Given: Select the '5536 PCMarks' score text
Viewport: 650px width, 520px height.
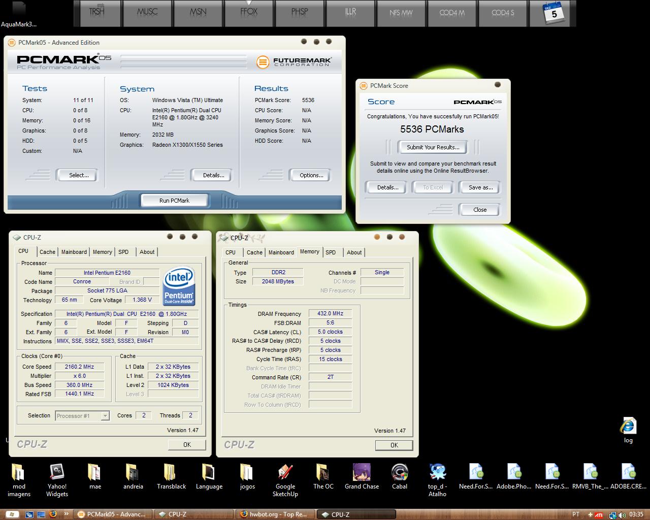Looking at the screenshot, I should 432,129.
